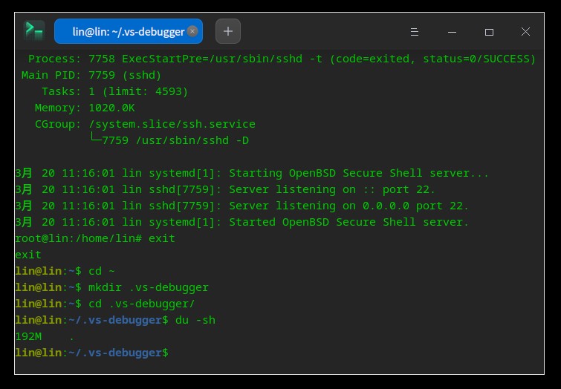Viewport: 561px width, 389px height.
Task: Click the 'Main PID: 7759 (sshd)' line
Action: (x=91, y=75)
